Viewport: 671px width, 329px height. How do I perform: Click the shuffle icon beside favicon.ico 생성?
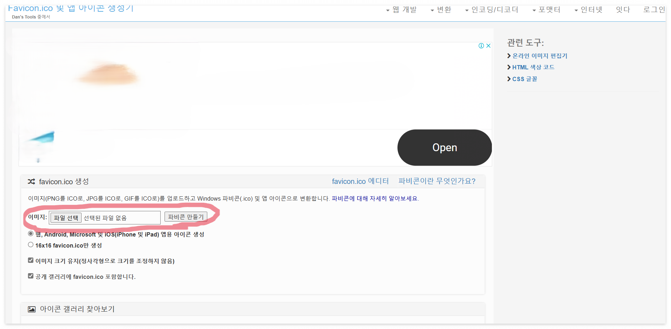[x=31, y=181]
